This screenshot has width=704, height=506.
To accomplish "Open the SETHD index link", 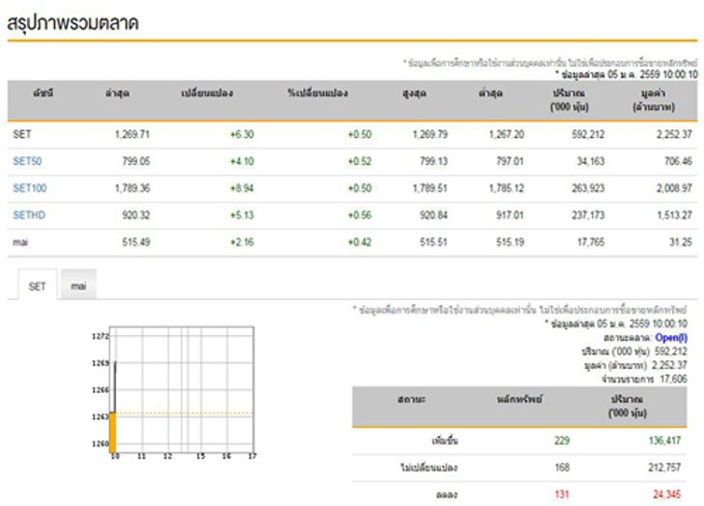I will 29,215.
